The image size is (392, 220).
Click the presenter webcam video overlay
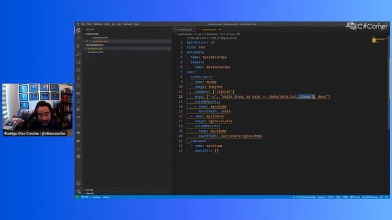click(x=37, y=110)
